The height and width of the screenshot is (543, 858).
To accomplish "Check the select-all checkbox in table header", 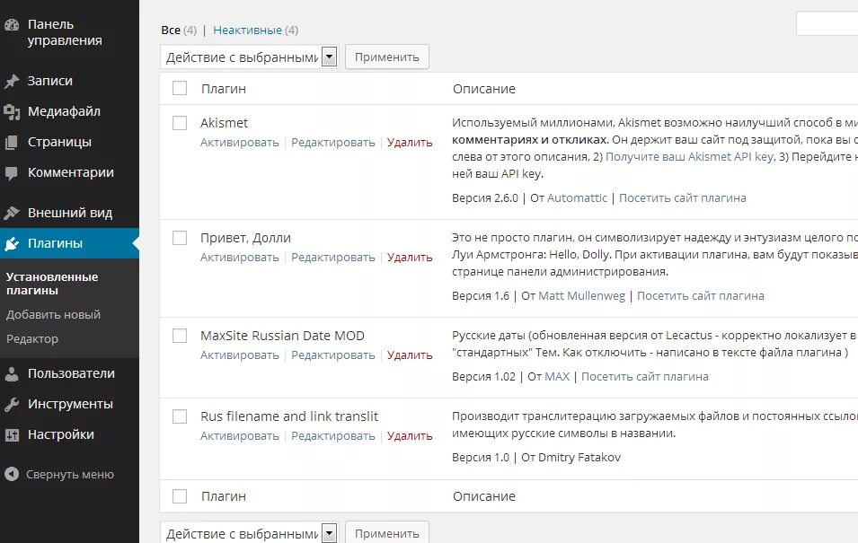I will pos(180,88).
